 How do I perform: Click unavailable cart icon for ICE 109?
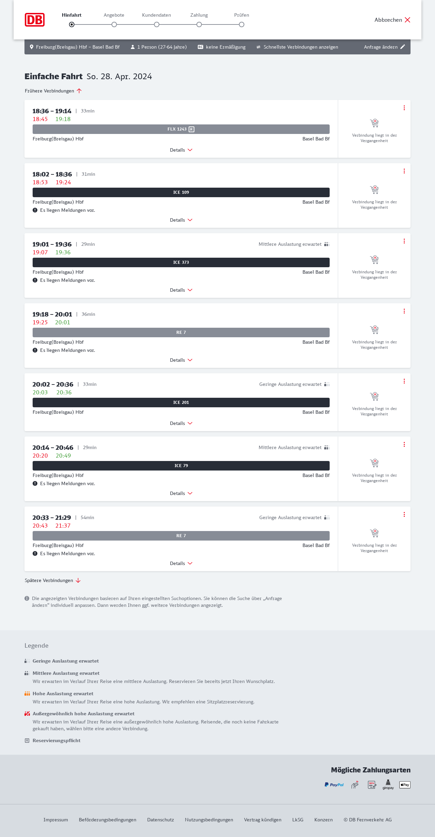(x=374, y=189)
